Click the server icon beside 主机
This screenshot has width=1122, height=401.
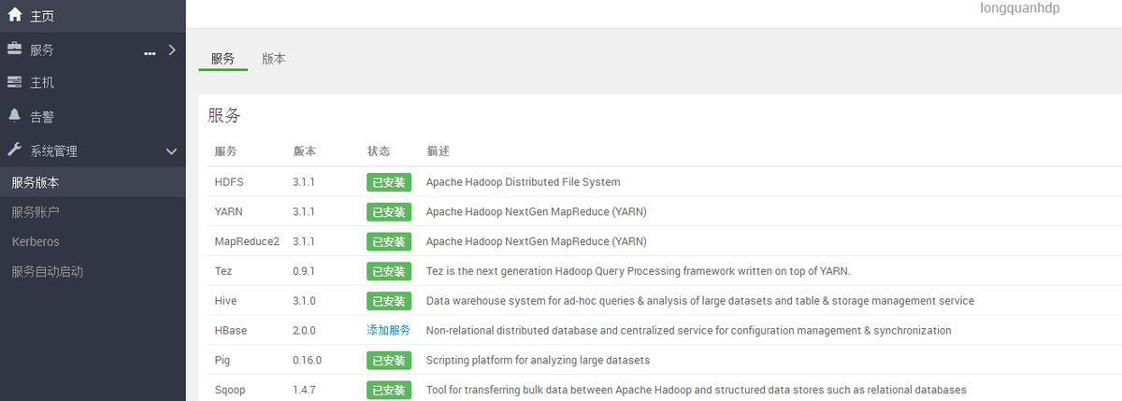point(14,82)
